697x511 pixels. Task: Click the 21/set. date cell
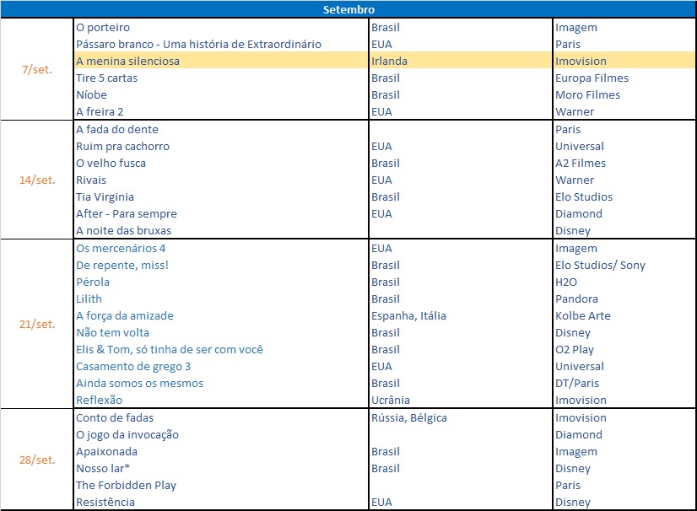point(37,324)
